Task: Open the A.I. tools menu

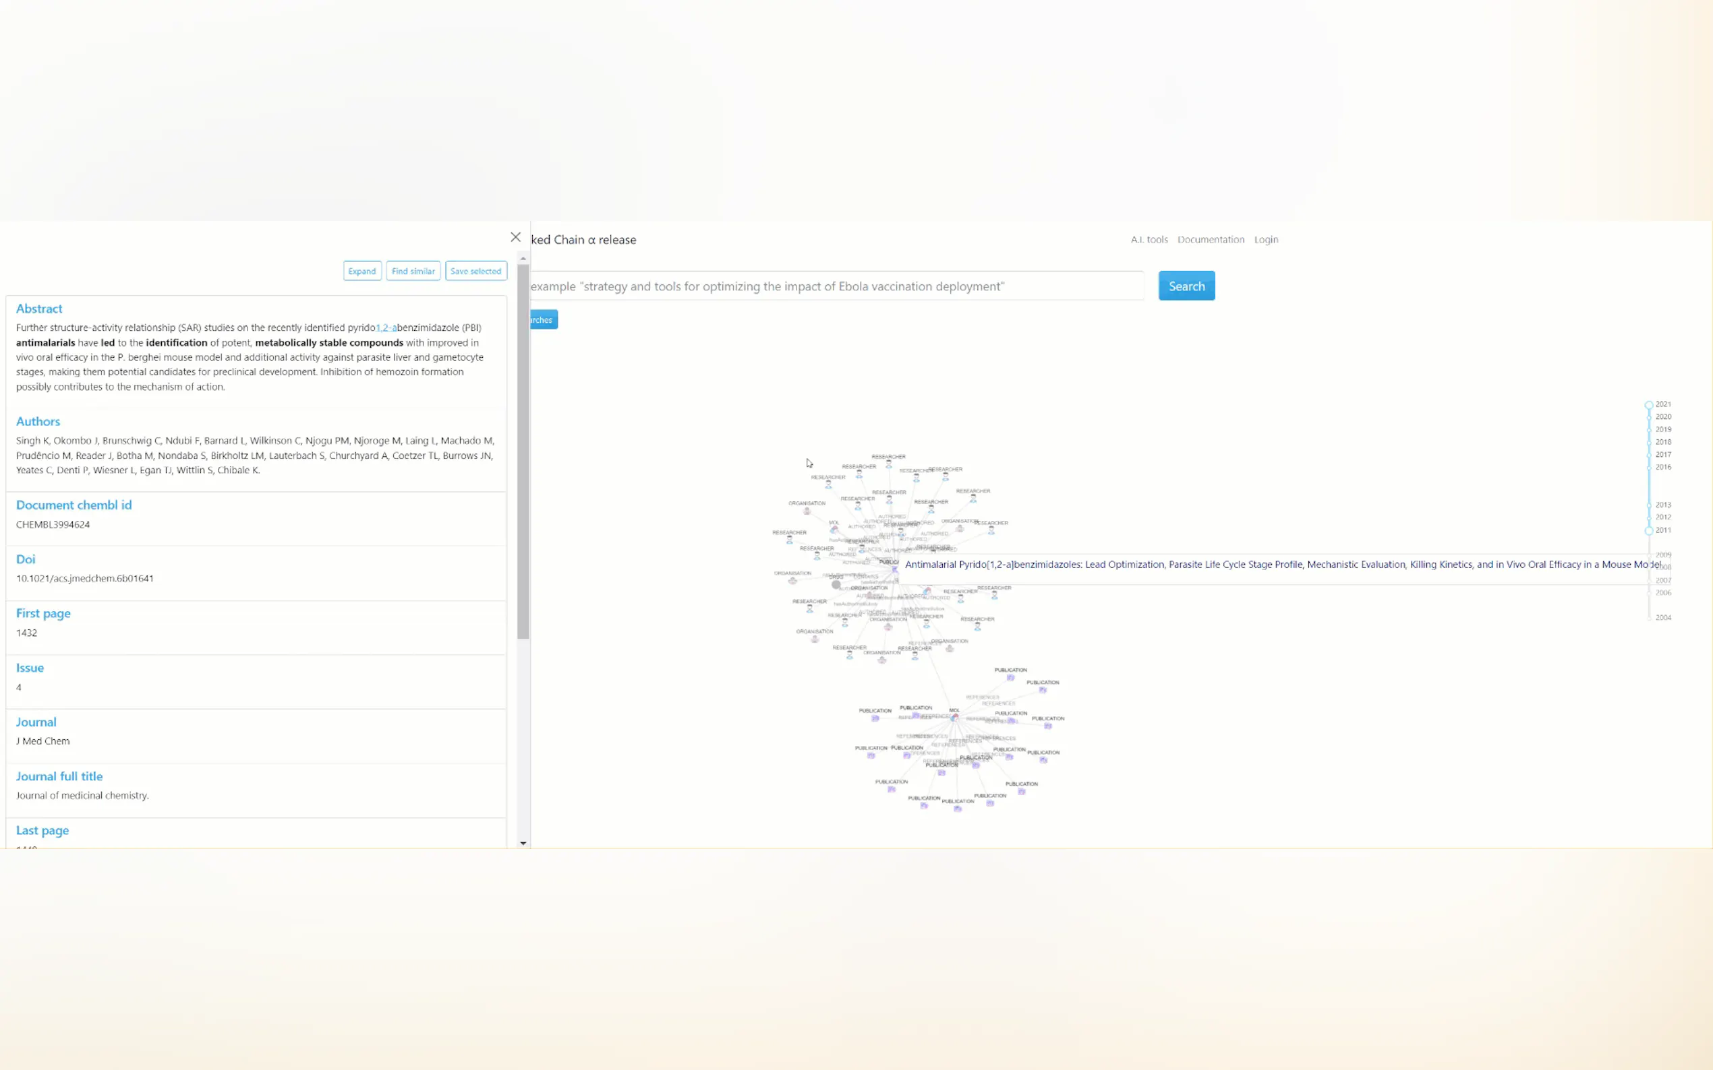Action: (1149, 239)
